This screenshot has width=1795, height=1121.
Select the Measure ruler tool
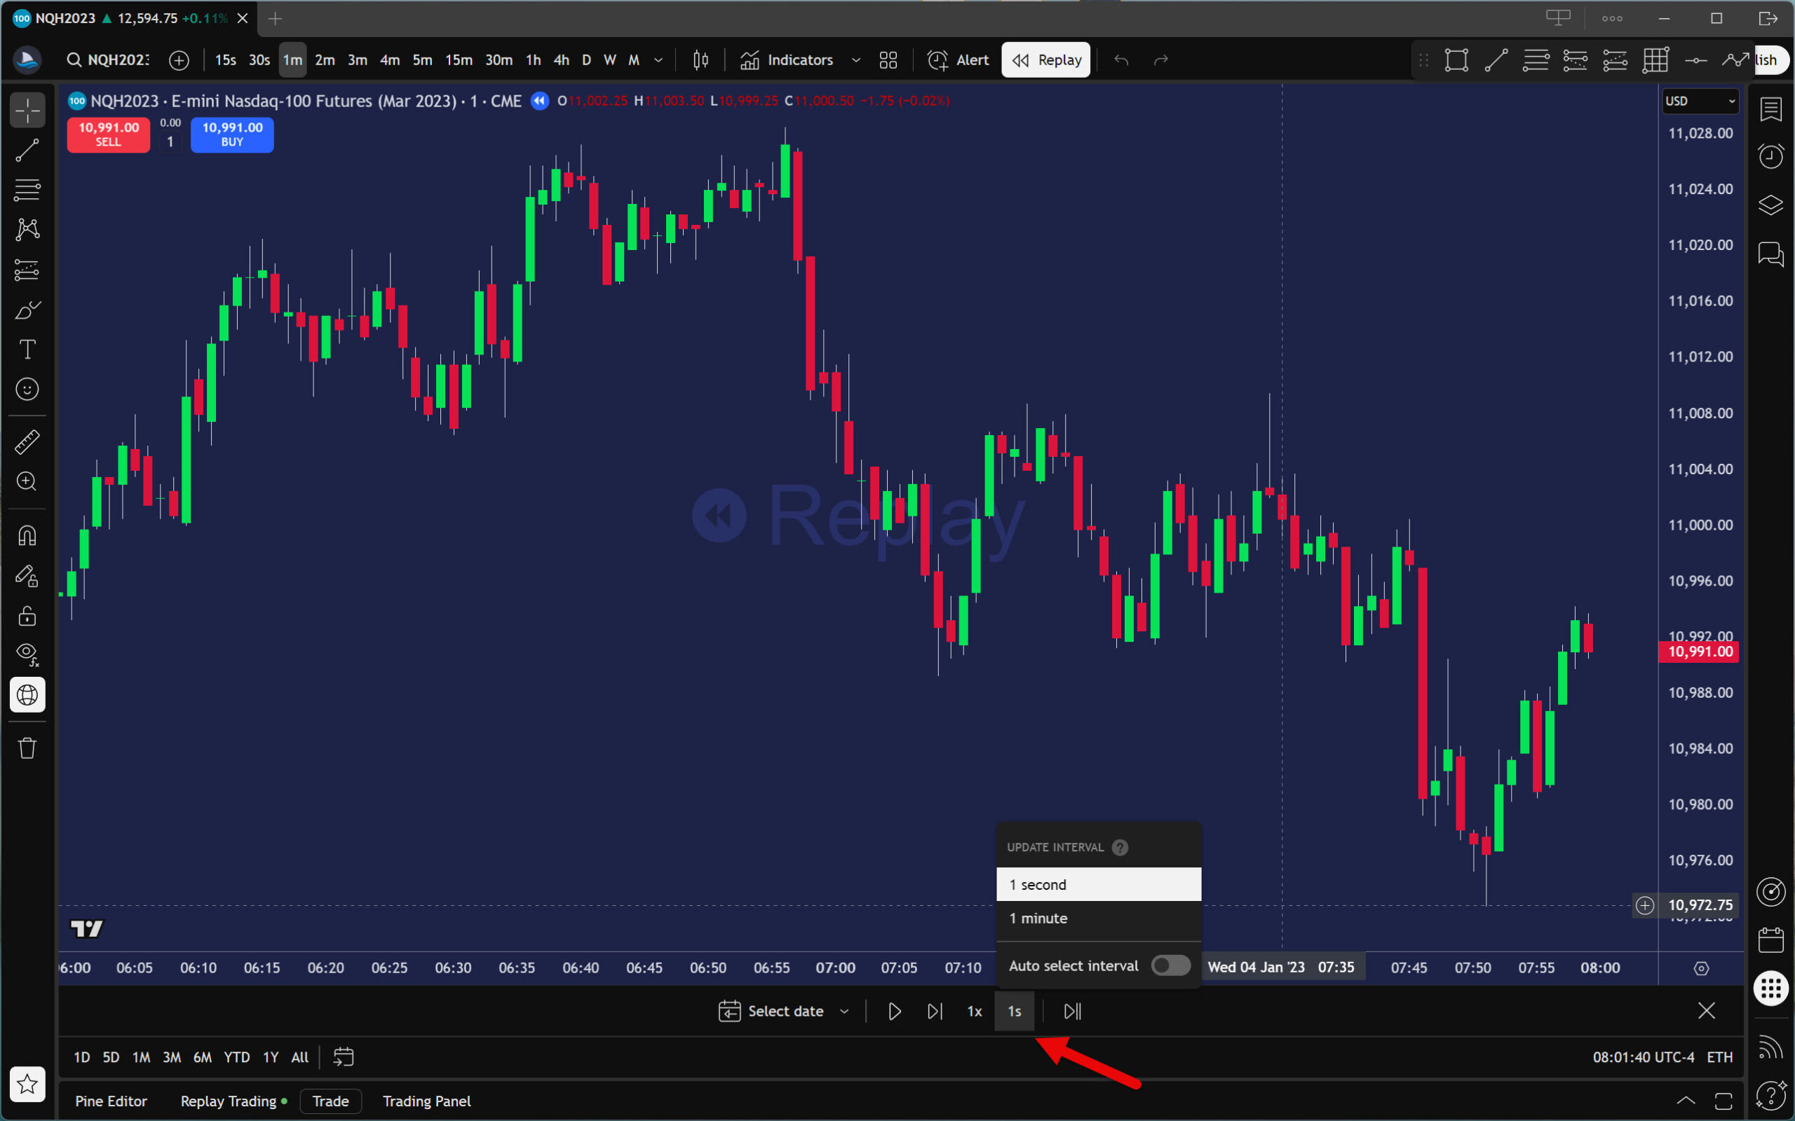[27, 442]
